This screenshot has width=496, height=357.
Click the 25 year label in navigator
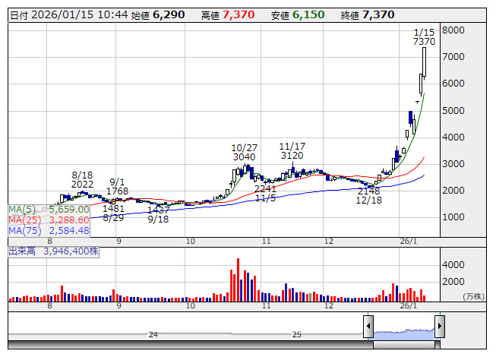tap(297, 334)
